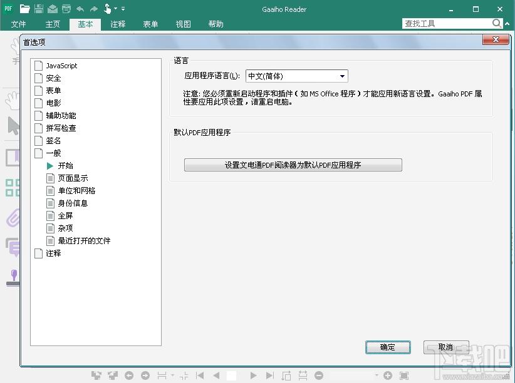The width and height of the screenshot is (515, 383).
Task: Select 电影 in the preferences tree
Action: (x=53, y=103)
